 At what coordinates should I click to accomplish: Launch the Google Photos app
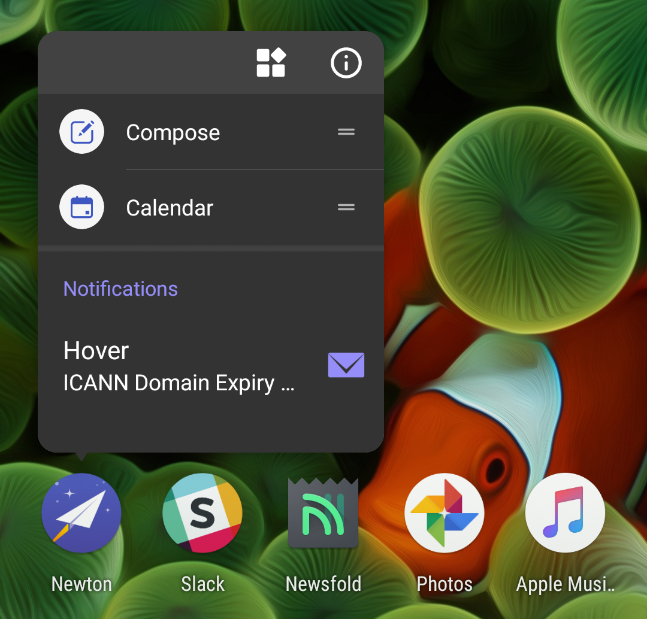[x=445, y=512]
